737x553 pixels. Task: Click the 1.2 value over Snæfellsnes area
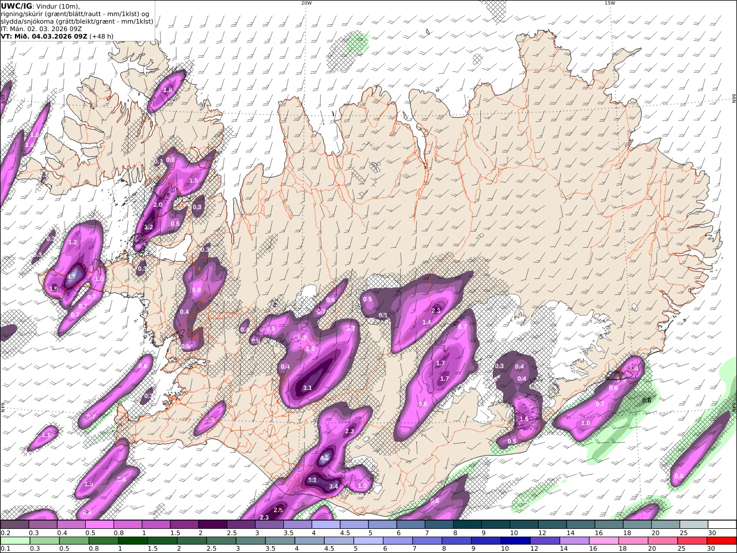tap(73, 243)
